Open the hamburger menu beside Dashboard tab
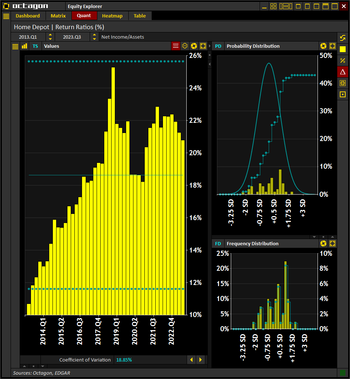Viewport: 350px width, 379px height. (6, 16)
